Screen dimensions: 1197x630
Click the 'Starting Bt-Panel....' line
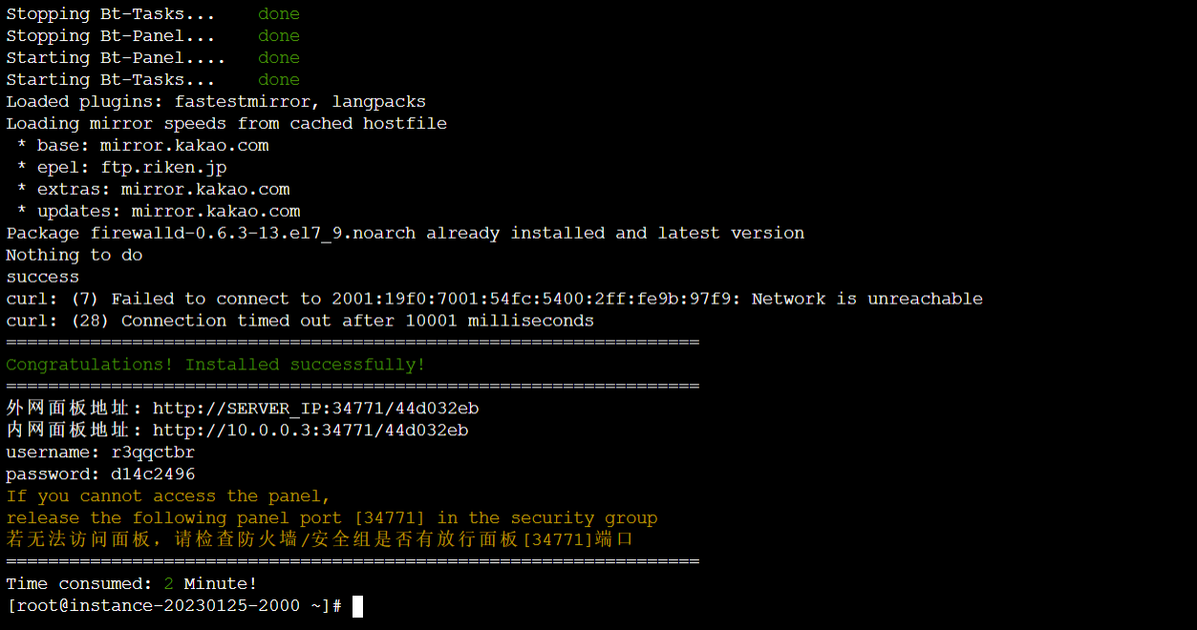tap(153, 58)
